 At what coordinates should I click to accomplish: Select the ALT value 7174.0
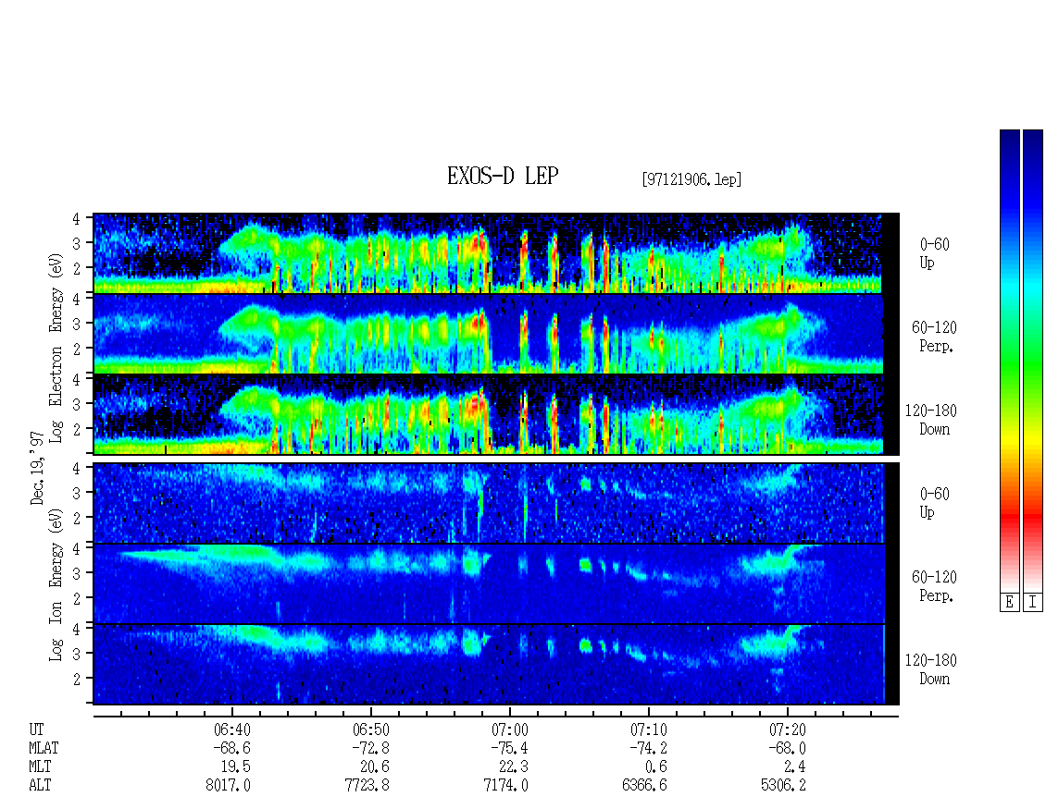click(x=505, y=786)
